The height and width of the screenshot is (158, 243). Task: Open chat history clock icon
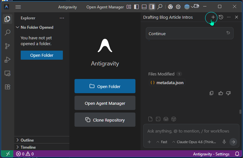[x=221, y=17]
